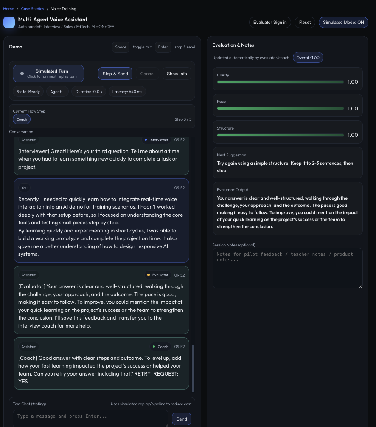Click the Next Suggestion card text
Image resolution: width=376 pixels, height=427 pixels.
(x=285, y=167)
